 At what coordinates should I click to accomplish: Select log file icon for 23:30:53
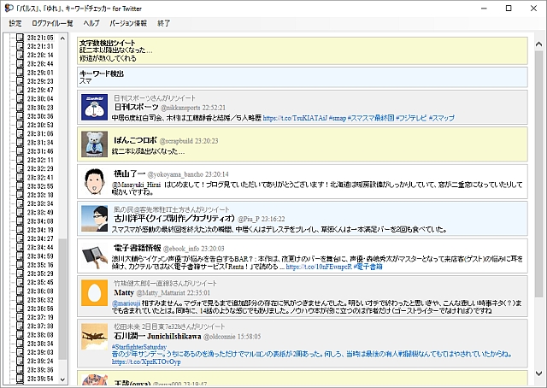(x=20, y=125)
